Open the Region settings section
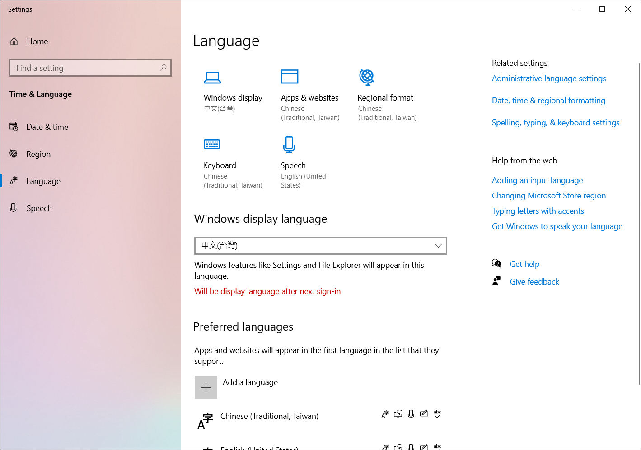Image resolution: width=641 pixels, height=450 pixels. click(39, 154)
